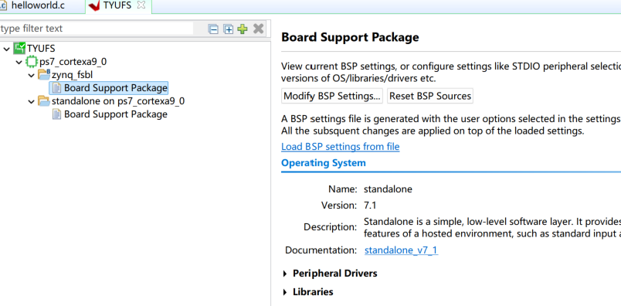Collapse the ps7_cortexa9_0 node
The width and height of the screenshot is (621, 306).
coord(19,63)
